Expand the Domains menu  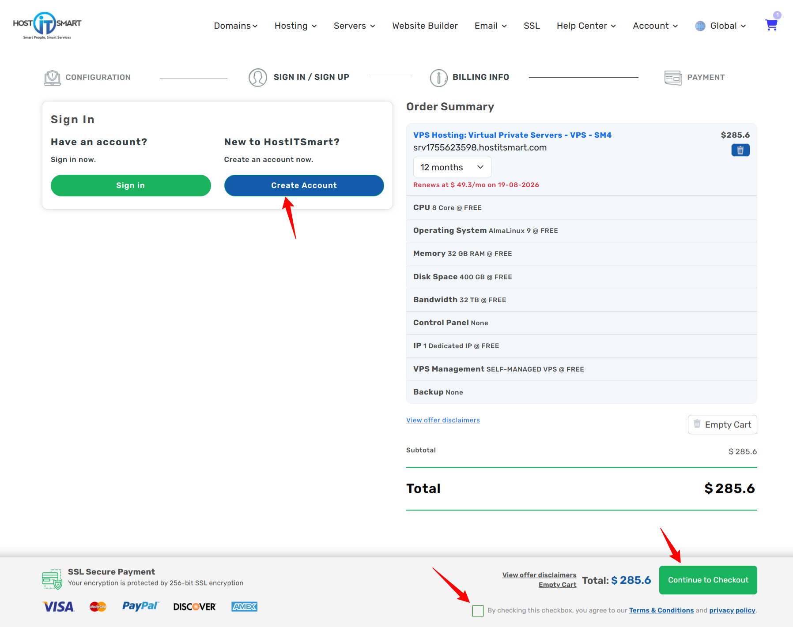point(236,26)
